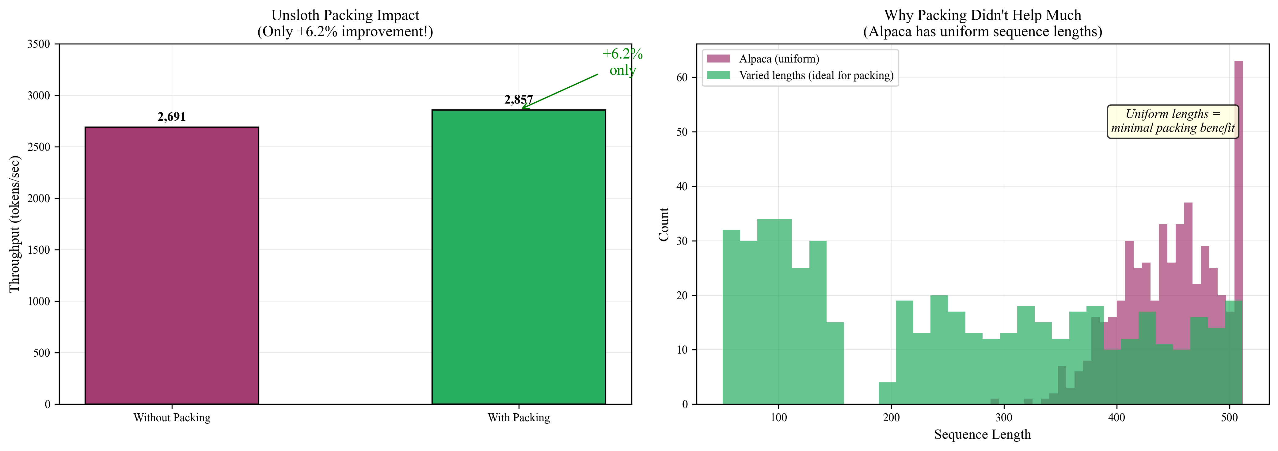
Task: Click the 300 tick on Sequence Length axis
Action: coord(1004,418)
